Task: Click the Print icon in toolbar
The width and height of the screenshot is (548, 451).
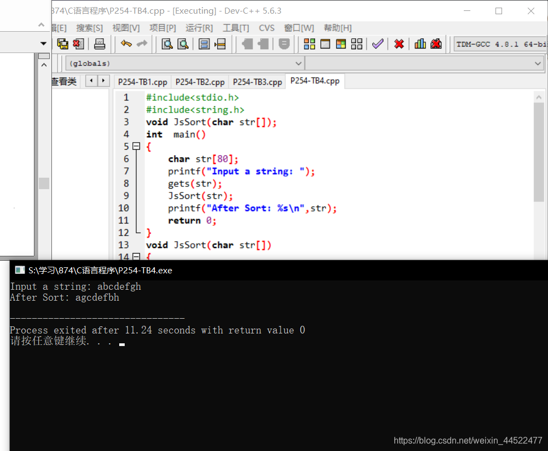Action: tap(100, 44)
